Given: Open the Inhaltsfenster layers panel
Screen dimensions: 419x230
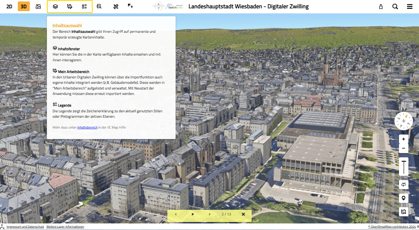Looking at the screenshot, I should (55, 6).
